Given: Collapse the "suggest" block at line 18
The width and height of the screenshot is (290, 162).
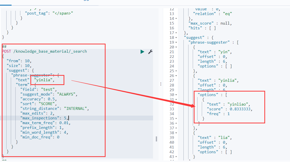Looking at the screenshot, I should [x=176, y=38].
